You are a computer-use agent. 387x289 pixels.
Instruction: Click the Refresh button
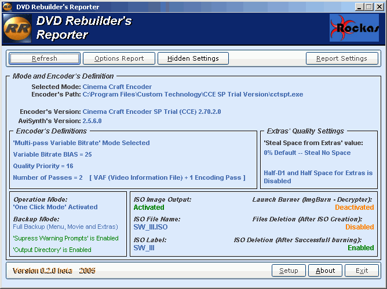[x=45, y=58]
